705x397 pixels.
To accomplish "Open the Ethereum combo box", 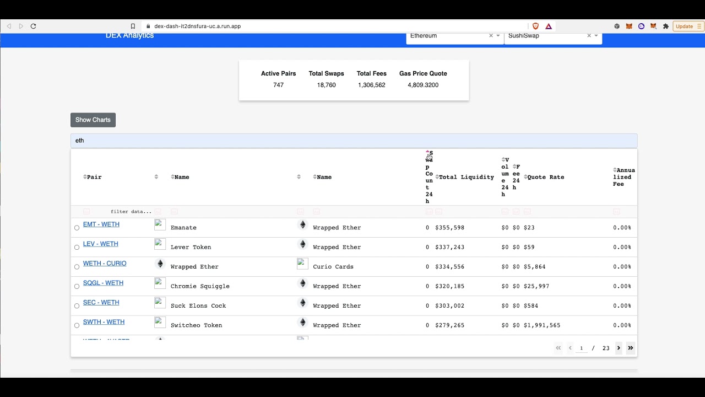I will coord(455,37).
